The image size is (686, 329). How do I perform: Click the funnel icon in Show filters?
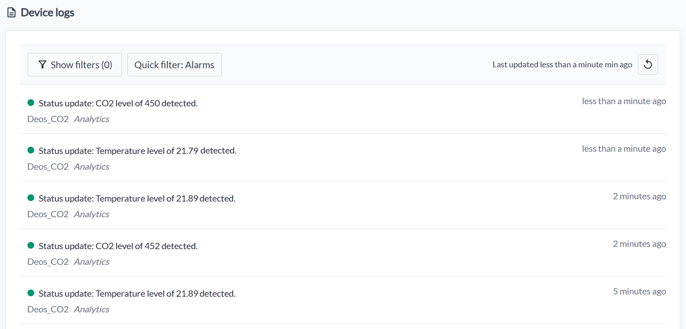point(42,65)
